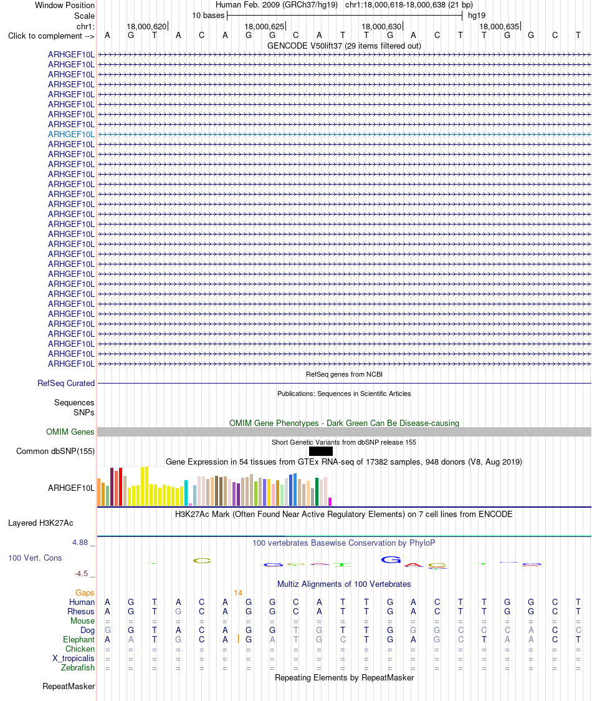Open the OMIM Gene Phenotypes track title
The height and width of the screenshot is (701, 592).
(344, 423)
